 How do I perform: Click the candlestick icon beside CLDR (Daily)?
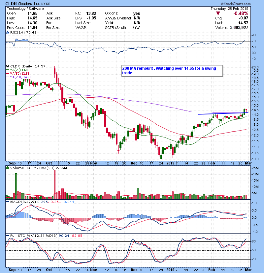(x=8, y=66)
